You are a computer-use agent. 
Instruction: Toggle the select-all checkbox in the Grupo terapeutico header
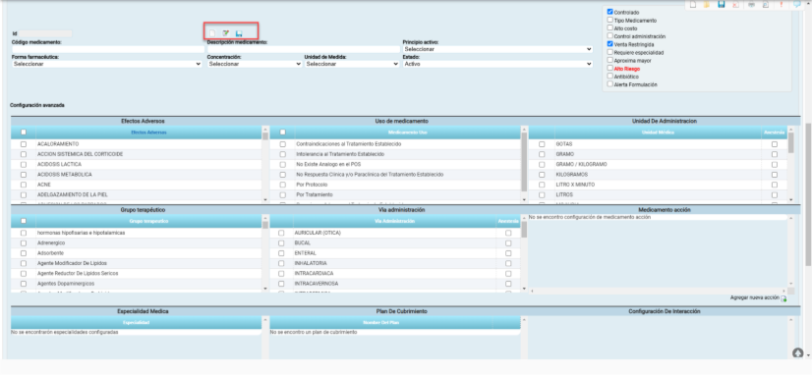(24, 221)
